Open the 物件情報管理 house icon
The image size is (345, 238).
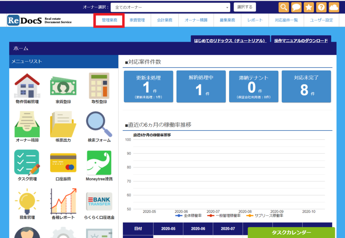27,86
